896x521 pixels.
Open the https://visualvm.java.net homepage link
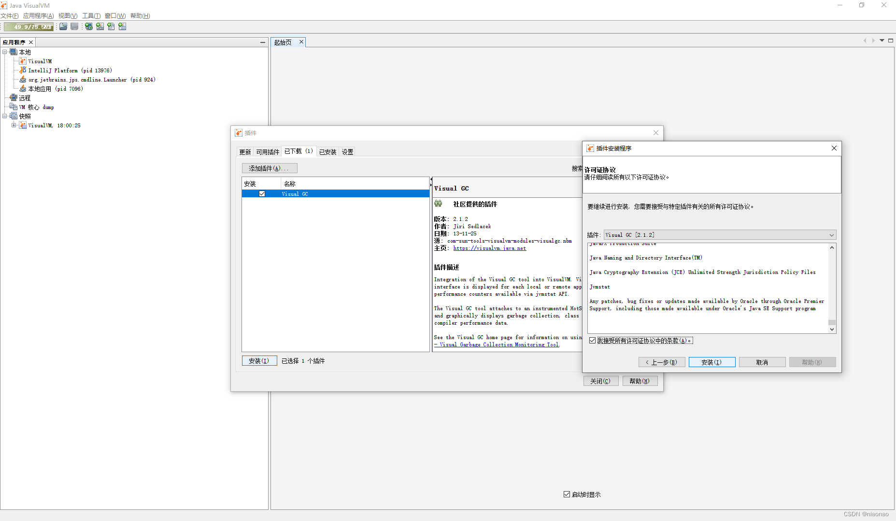[x=490, y=248]
